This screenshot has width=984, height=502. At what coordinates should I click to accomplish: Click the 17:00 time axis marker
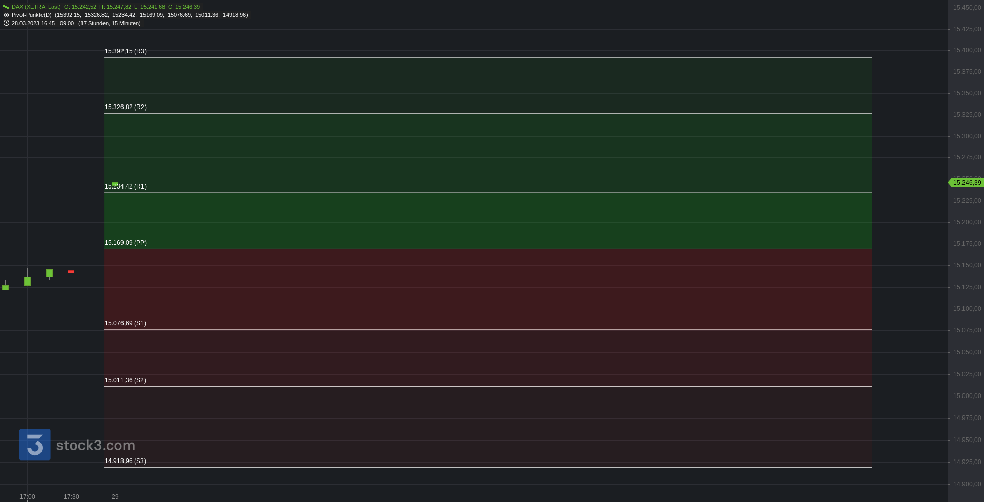[27, 497]
